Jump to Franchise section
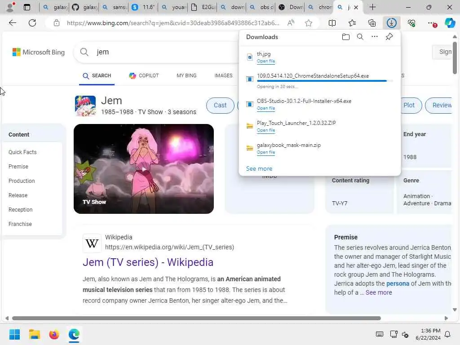460x345 pixels. pos(20,224)
